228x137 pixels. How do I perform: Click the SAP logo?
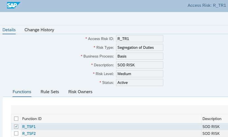point(13,5)
